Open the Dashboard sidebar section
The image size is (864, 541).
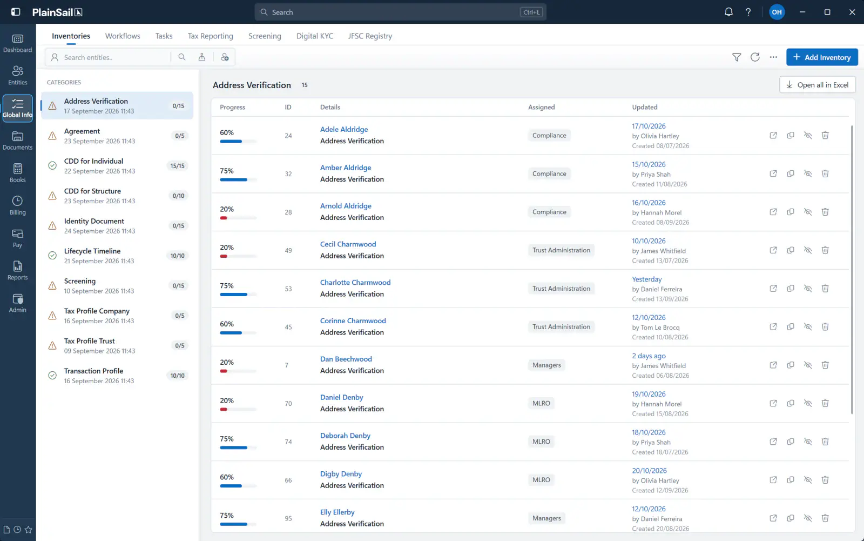coord(18,44)
